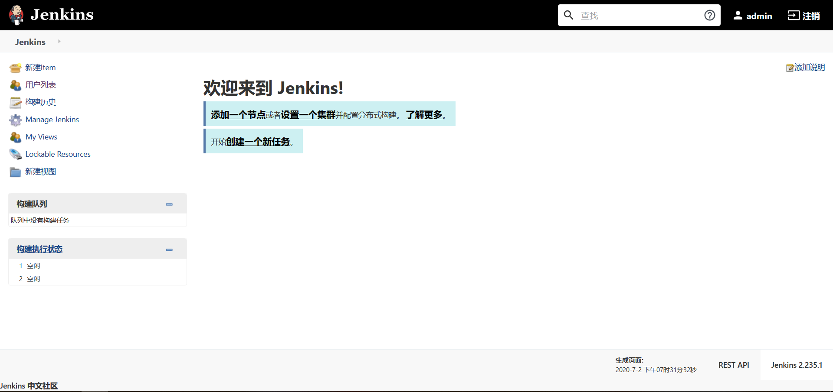
Task: Click the 添加说明 edit pencil icon
Action: click(790, 68)
